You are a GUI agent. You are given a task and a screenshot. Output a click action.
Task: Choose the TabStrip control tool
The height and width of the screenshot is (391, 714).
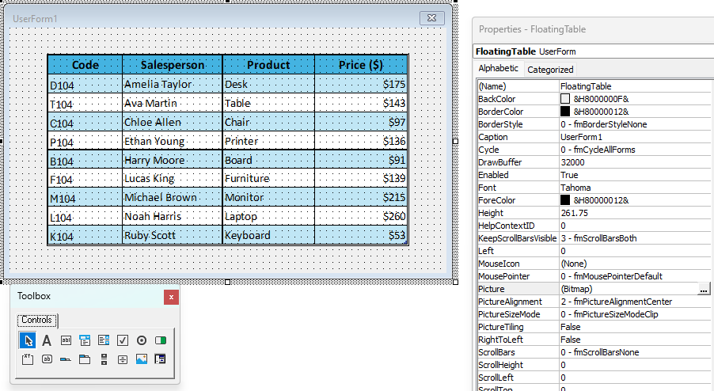point(66,359)
